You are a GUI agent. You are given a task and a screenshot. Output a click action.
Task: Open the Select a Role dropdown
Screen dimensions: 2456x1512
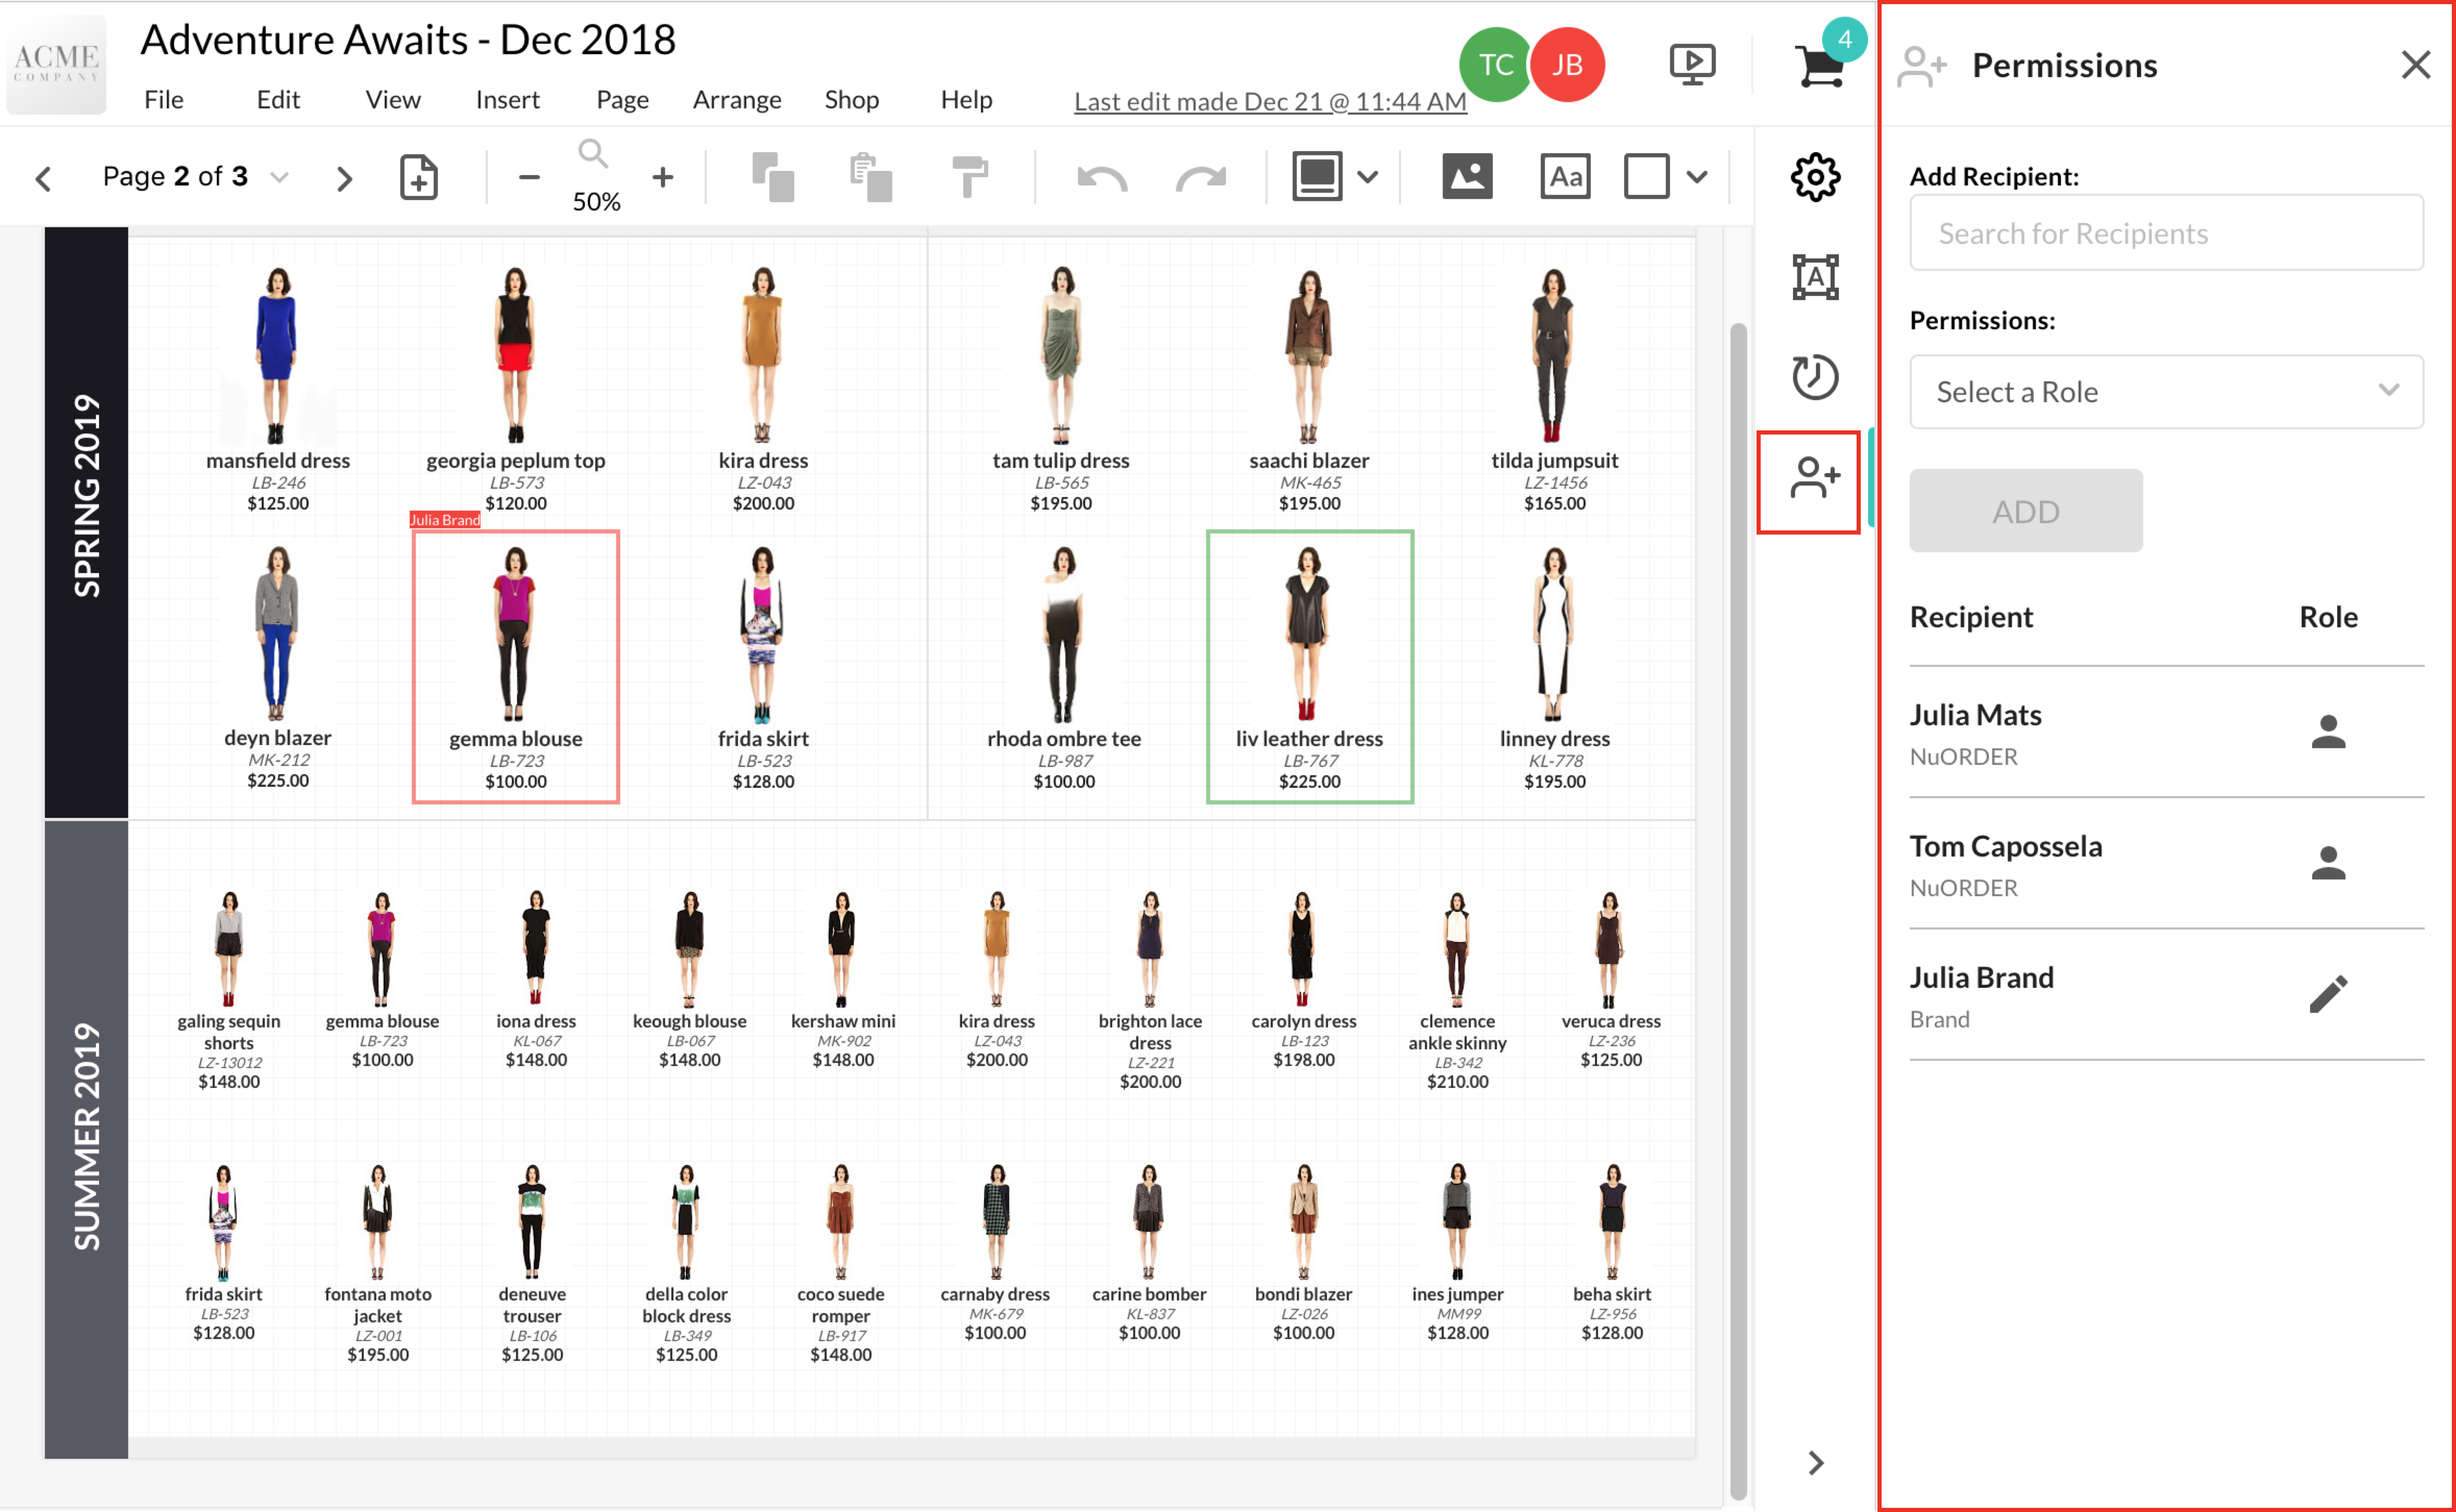pos(2166,392)
